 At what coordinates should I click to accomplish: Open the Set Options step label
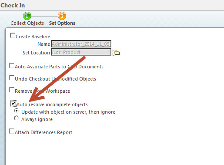tap(62, 23)
